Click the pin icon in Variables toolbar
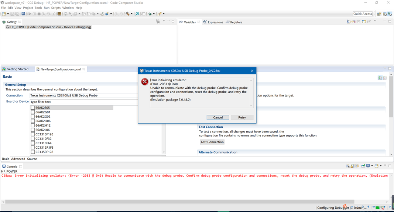Image resolution: width=394 pixels, height=212 pixels. 369,22
